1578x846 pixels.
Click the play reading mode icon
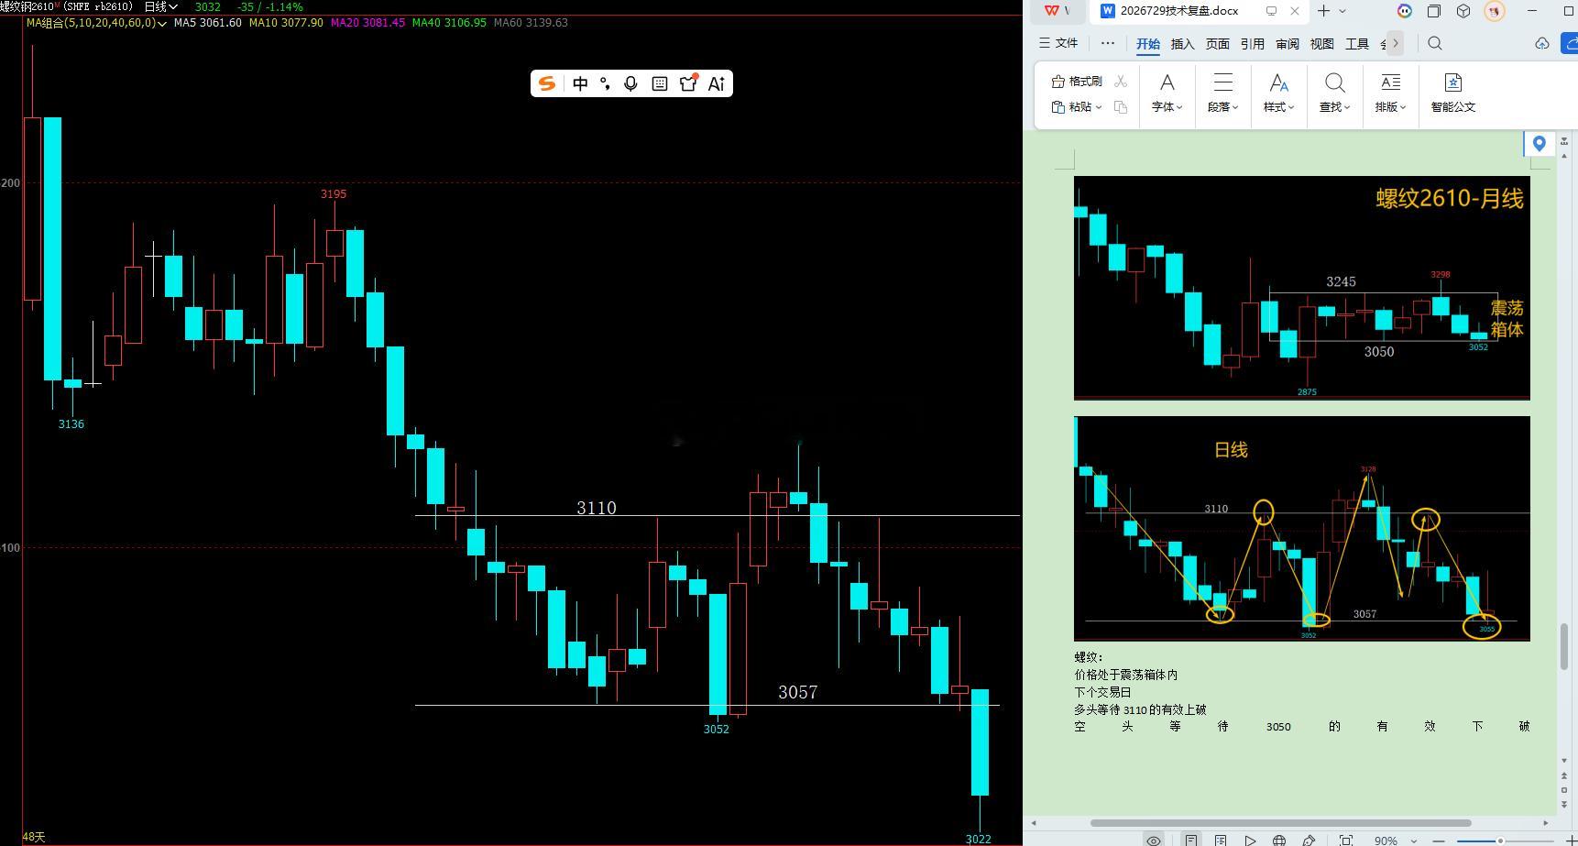pos(1250,840)
